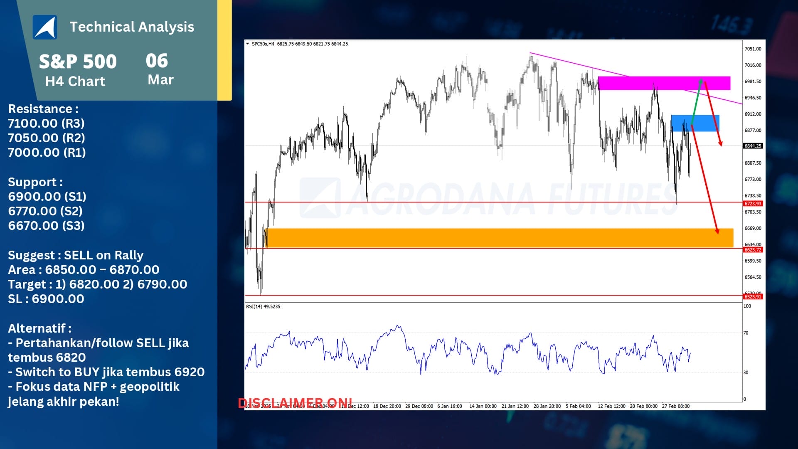Click the RSI 70 level axis label
This screenshot has height=449, width=798.
746,333
